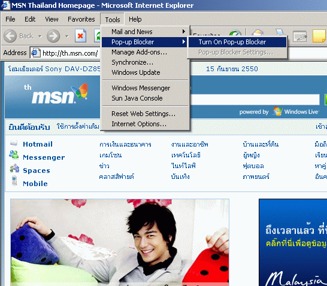The height and width of the screenshot is (286, 327).
Task: Open the Forward button history dropdown arrow
Action: [x=66, y=36]
